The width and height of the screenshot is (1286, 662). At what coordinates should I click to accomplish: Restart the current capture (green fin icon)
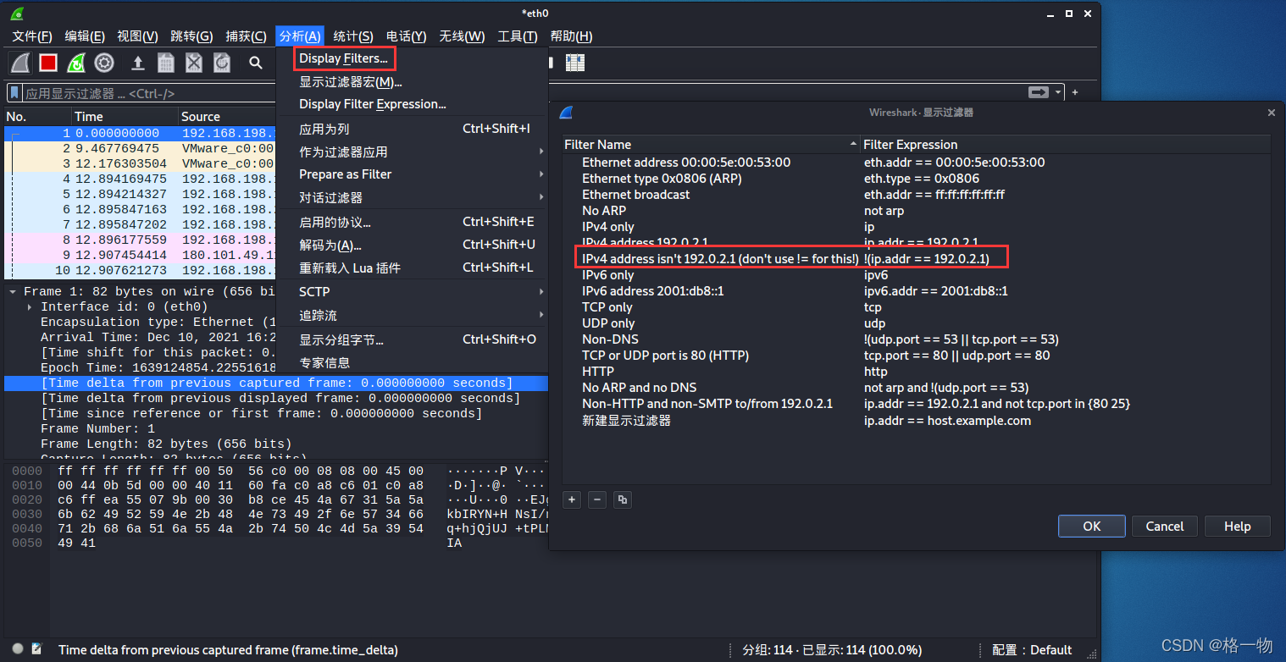(76, 63)
